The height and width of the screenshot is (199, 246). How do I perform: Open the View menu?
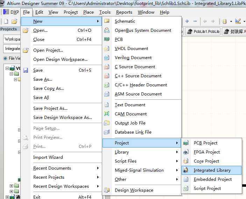point(53,12)
